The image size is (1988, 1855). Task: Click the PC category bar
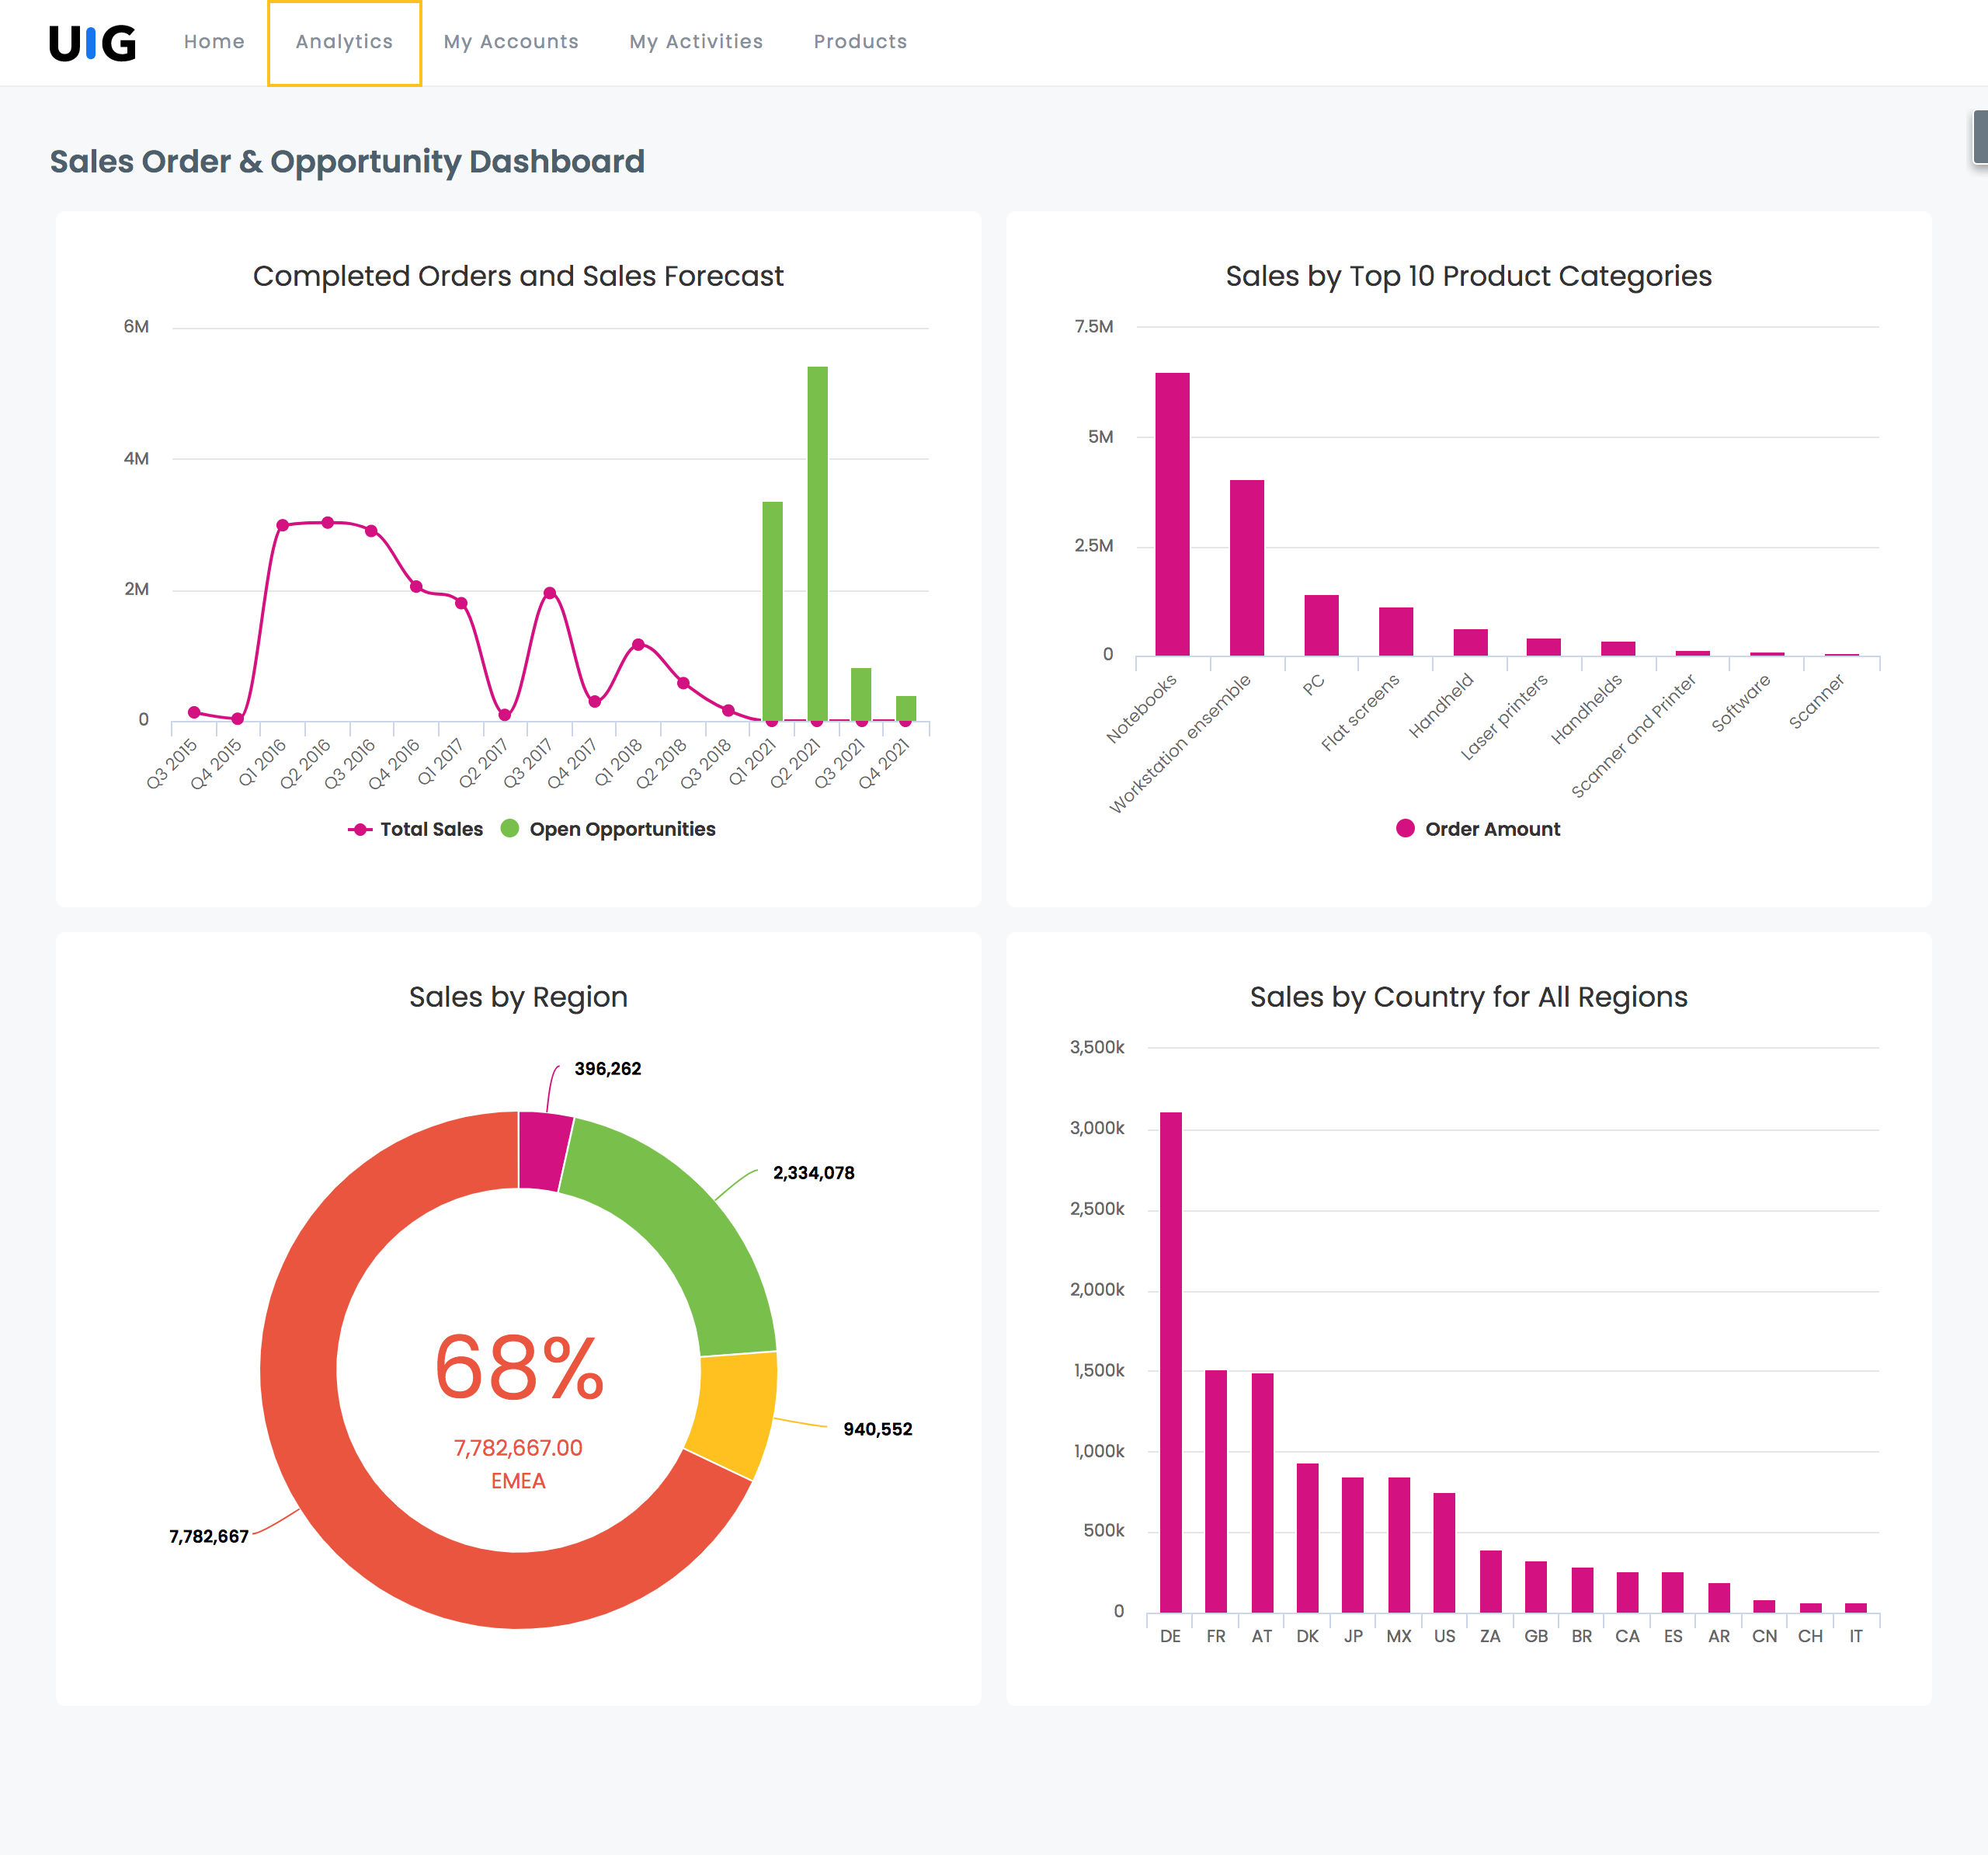pos(1321,625)
